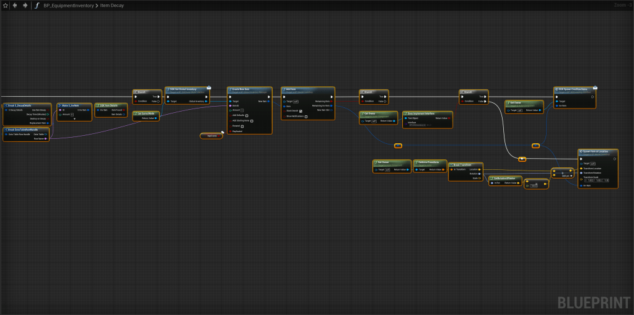
Task: Toggle Rotated checkbox on Create New Item
Action: click(x=243, y=126)
